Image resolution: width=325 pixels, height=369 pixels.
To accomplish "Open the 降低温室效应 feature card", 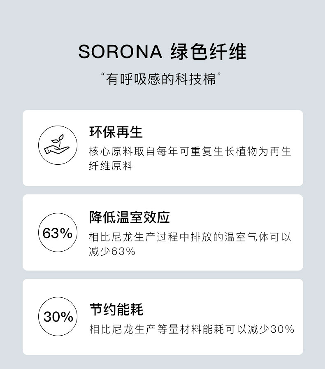I will tap(163, 233).
